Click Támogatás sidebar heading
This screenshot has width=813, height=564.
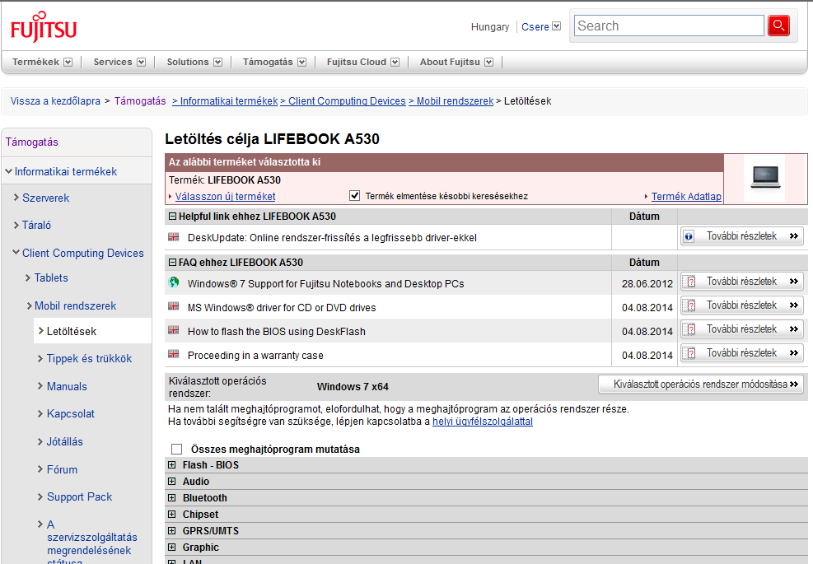tap(31, 142)
